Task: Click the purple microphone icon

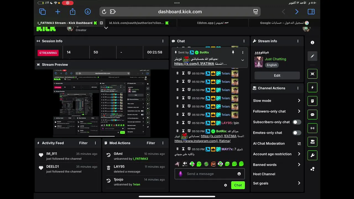Action: [x=180, y=174]
